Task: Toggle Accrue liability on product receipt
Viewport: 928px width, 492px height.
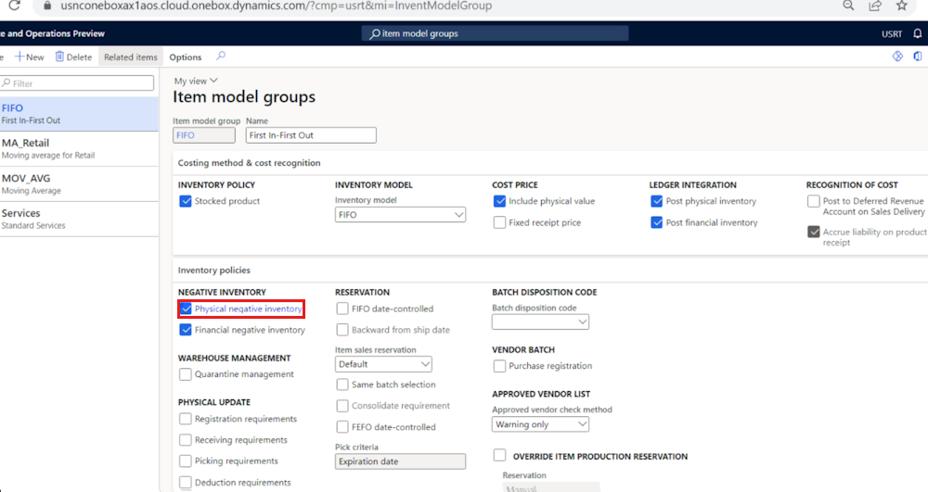Action: [x=814, y=233]
